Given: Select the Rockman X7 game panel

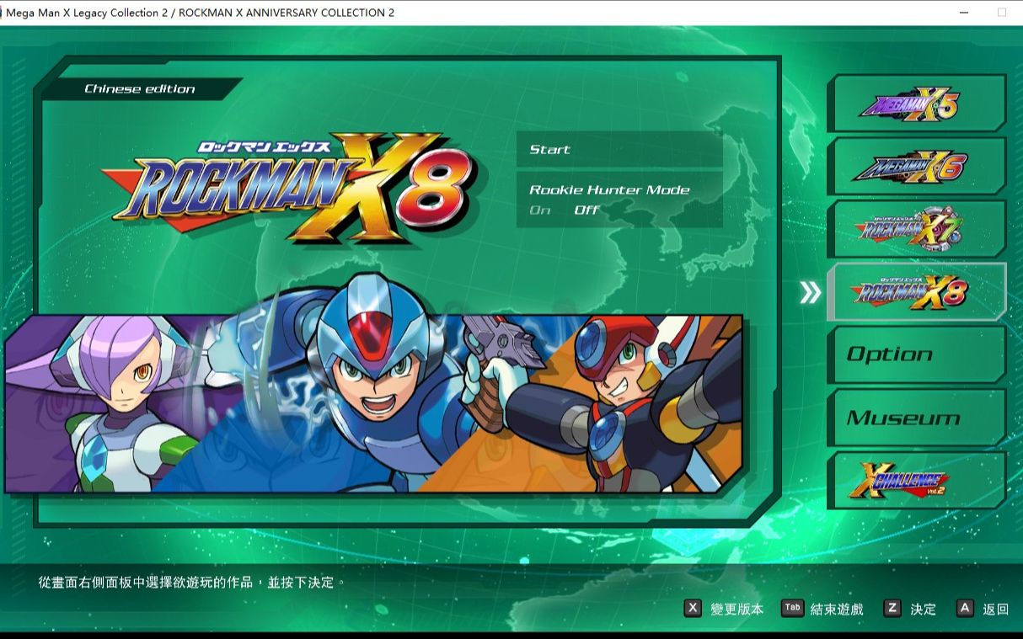Looking at the screenshot, I should coord(917,229).
